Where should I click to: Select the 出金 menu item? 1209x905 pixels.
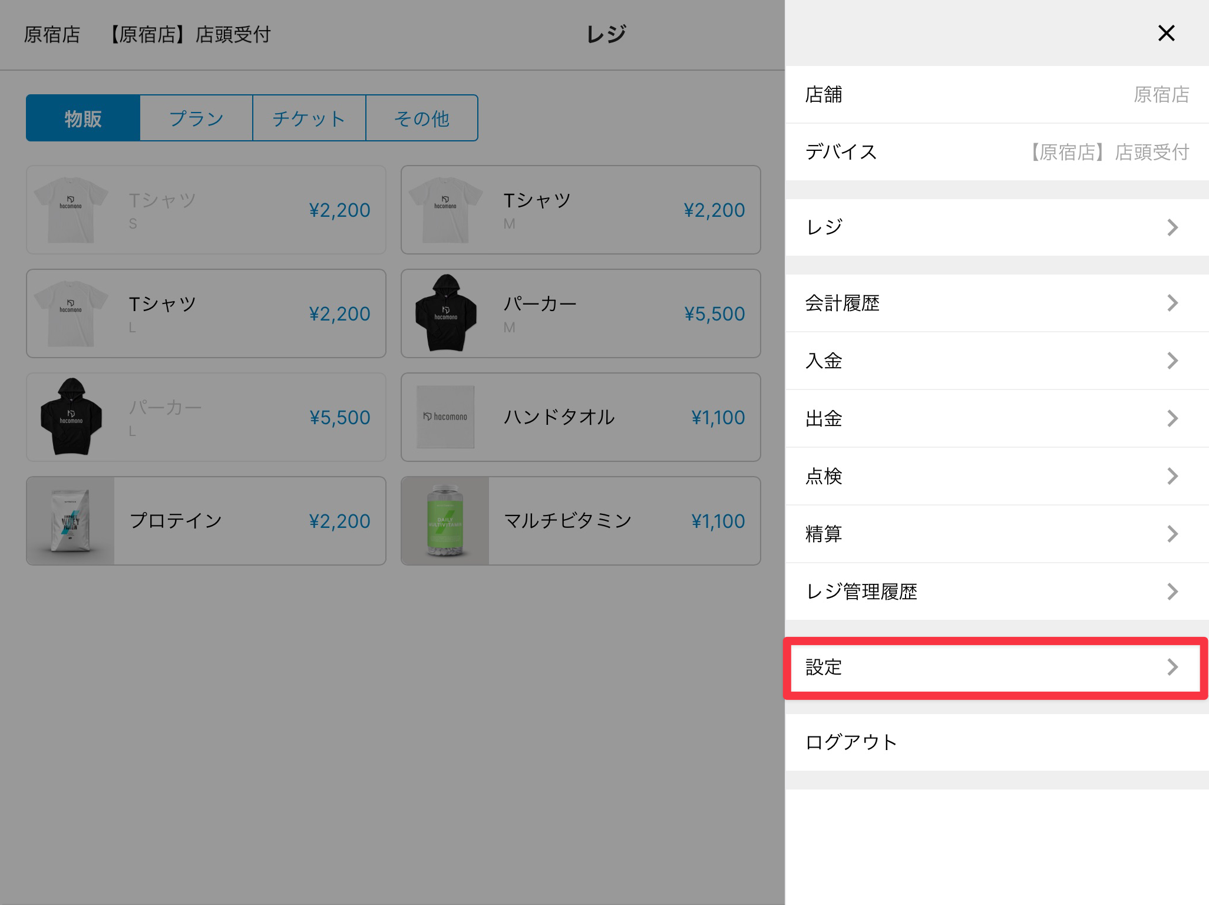[996, 418]
